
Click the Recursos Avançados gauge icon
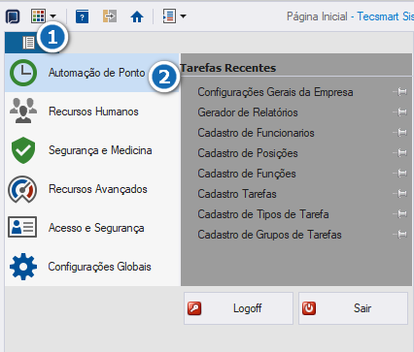click(x=22, y=189)
